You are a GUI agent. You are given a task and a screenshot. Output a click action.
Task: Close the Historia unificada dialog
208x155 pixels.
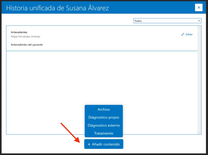[x=199, y=8]
